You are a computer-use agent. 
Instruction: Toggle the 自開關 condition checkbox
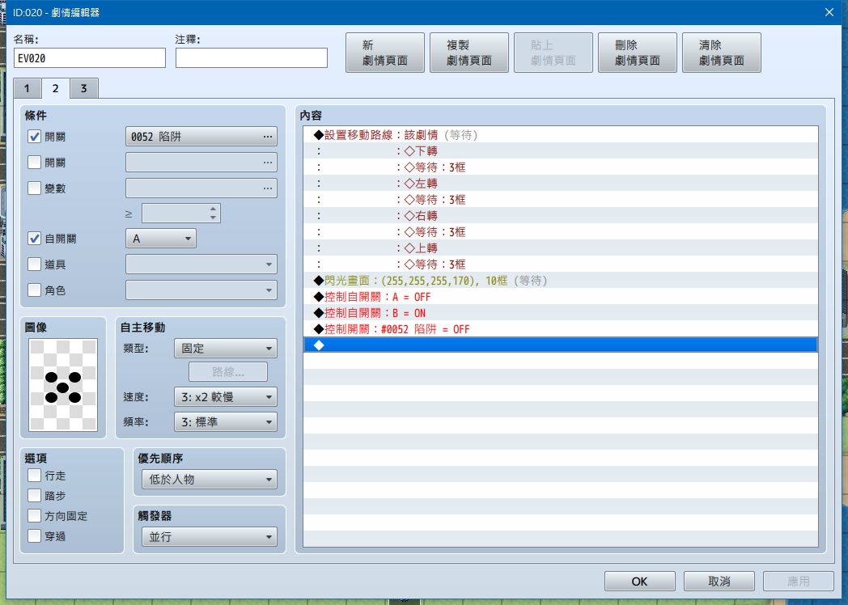34,239
